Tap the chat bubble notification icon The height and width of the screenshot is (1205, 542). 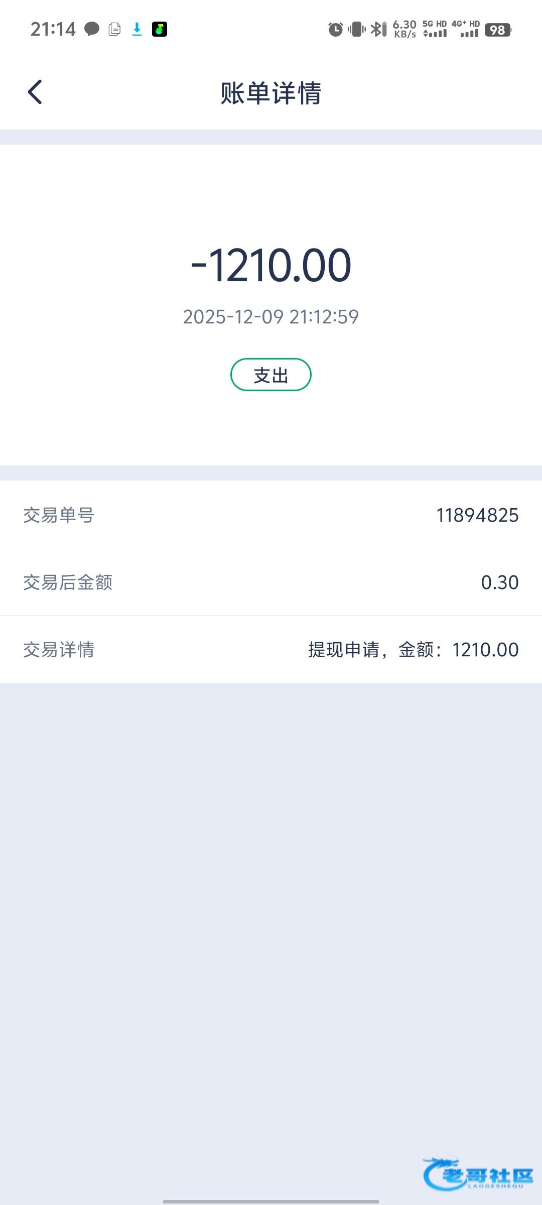click(x=91, y=29)
